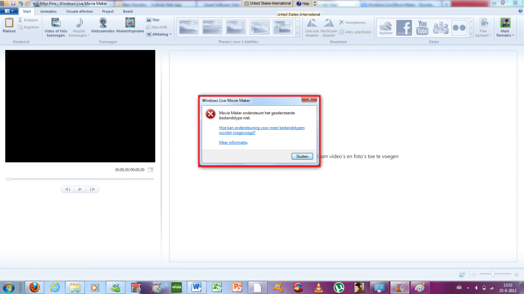
Task: Open the quick access toolbar customize arrow
Action: click(x=34, y=4)
